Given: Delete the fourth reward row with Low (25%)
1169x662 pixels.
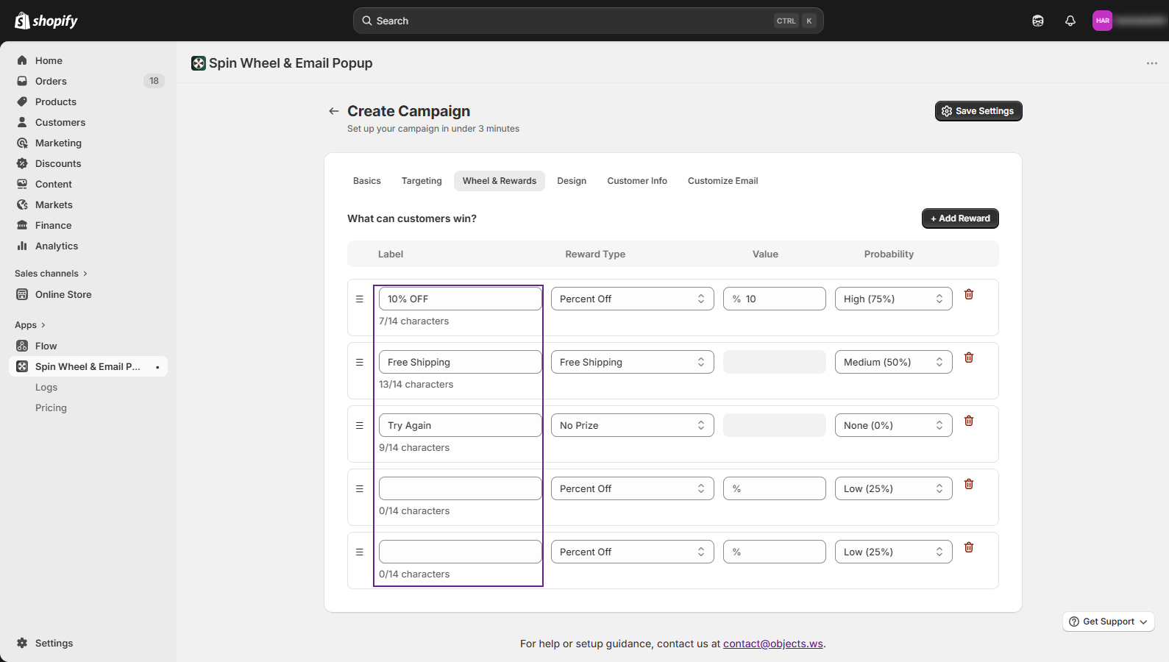Looking at the screenshot, I should [969, 484].
